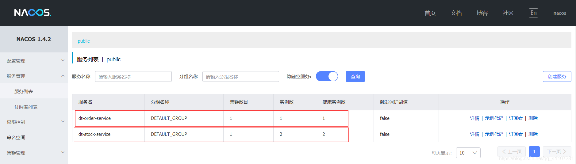Switch language with the En icon

[533, 13]
